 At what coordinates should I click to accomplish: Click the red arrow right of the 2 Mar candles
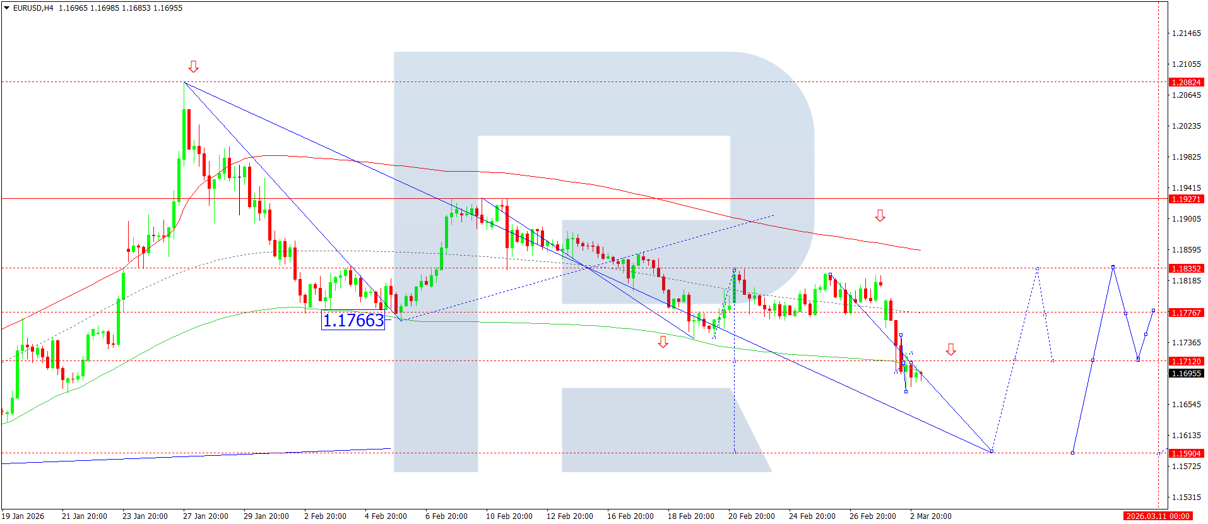(950, 349)
